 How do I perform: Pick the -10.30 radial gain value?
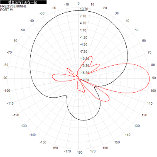(84, 59)
